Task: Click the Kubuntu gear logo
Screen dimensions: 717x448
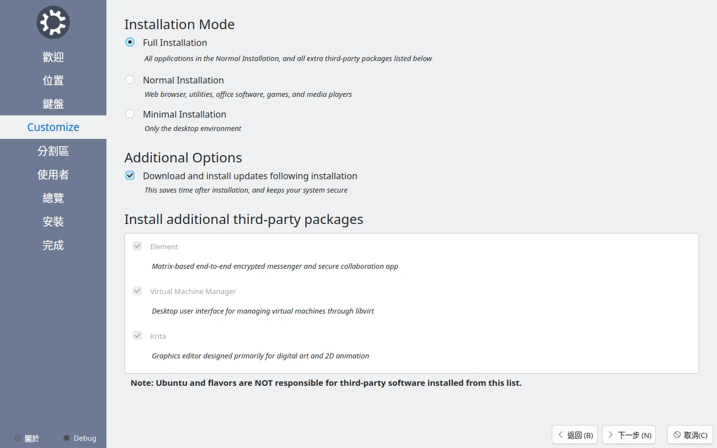Action: point(53,22)
